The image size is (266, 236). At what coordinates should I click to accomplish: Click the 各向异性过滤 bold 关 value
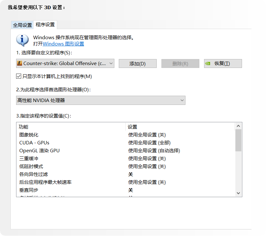point(130,174)
